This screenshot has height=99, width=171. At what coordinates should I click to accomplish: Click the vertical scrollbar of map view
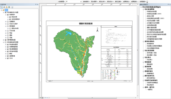click(138, 50)
